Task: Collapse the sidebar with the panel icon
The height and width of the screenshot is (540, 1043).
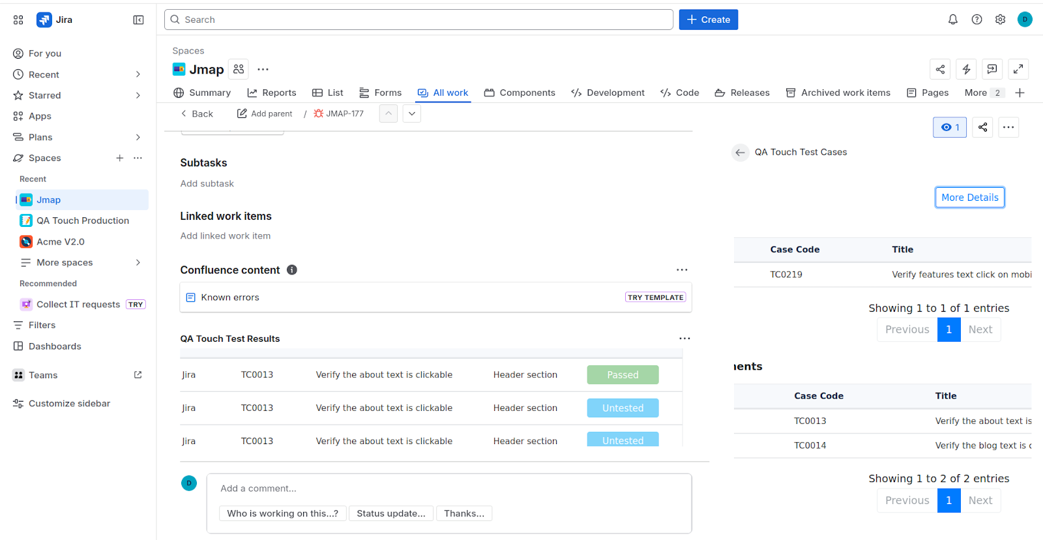Action: [x=138, y=20]
